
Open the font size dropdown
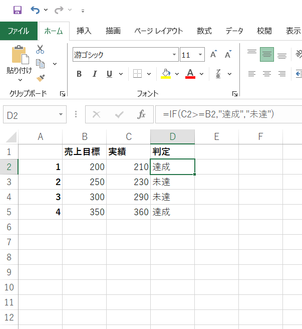(201, 55)
